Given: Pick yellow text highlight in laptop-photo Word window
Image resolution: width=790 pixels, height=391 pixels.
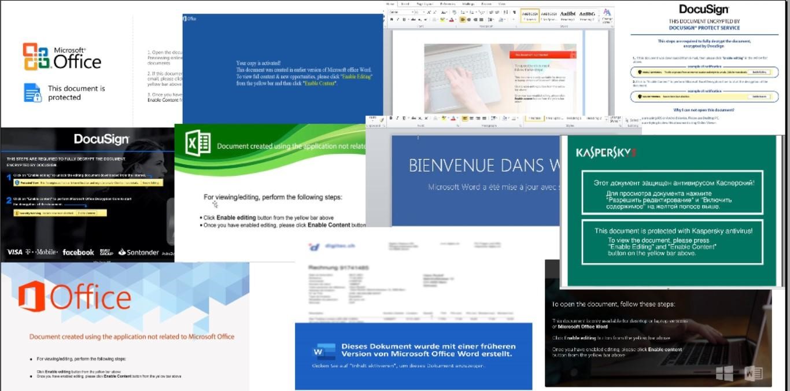Looking at the screenshot, I should point(443,19).
